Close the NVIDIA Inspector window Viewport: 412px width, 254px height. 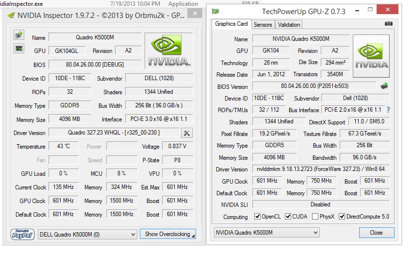[x=195, y=13]
